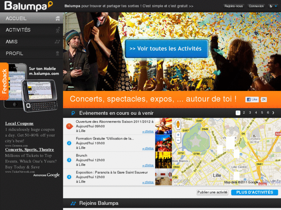Click the Brunch event title
281x210 pixels.
[x=81, y=156]
